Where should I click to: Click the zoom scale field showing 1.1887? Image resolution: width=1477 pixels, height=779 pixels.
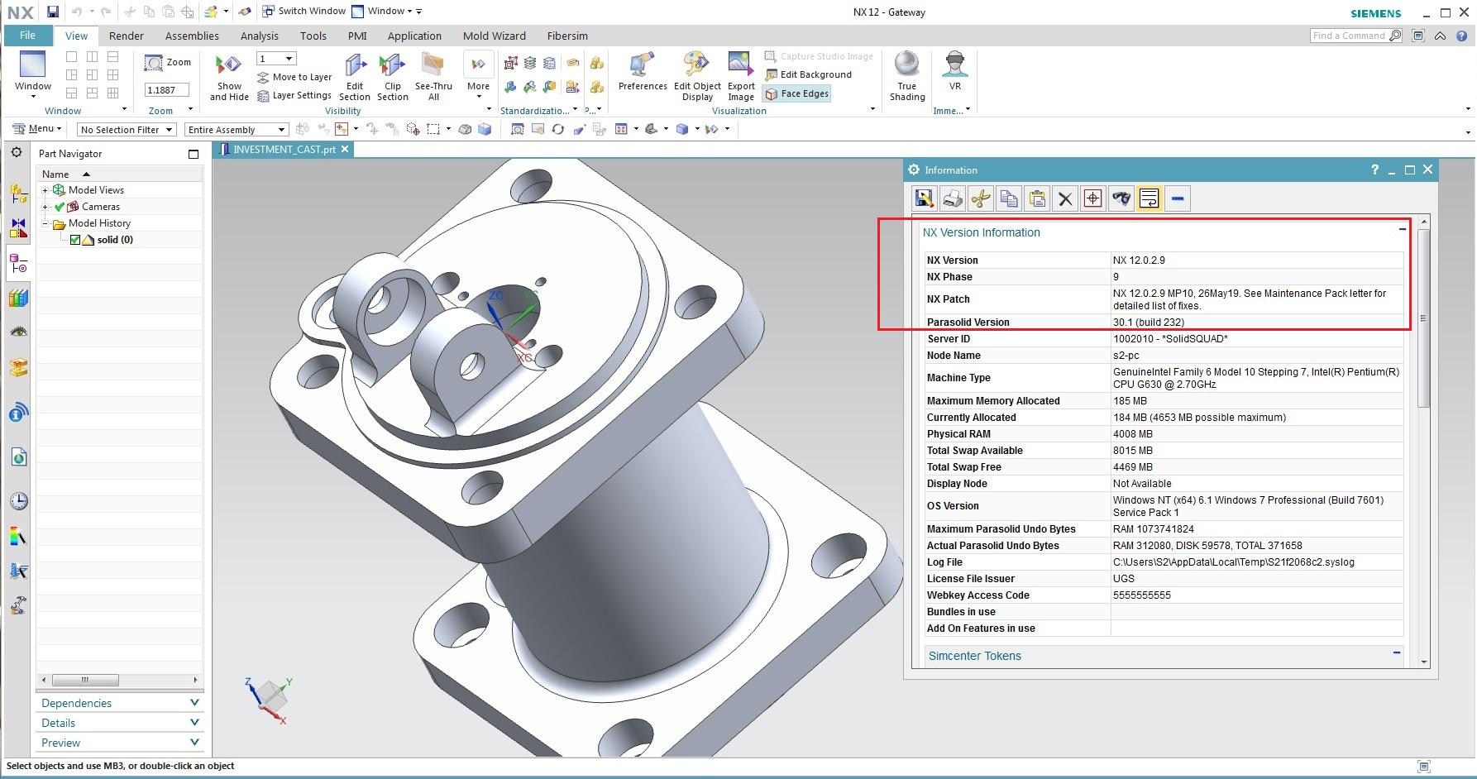[167, 90]
